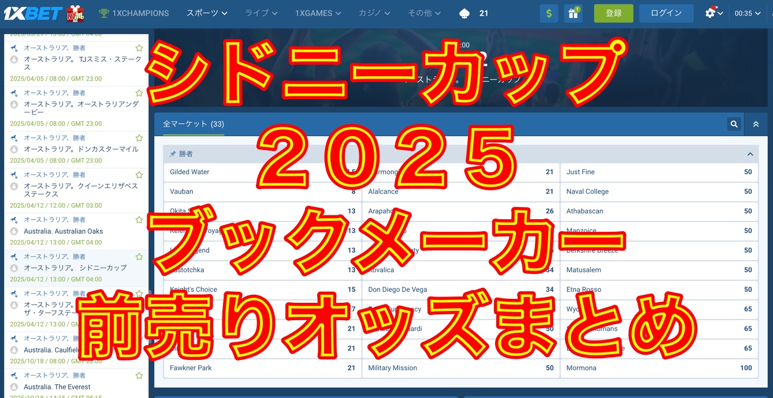Expand the スポーツ menu
Image resolution: width=773 pixels, height=398 pixels.
point(207,13)
